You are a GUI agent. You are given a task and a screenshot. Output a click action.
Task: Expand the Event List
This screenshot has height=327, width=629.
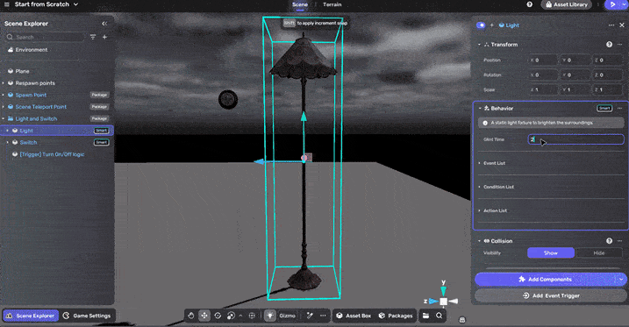pos(479,163)
